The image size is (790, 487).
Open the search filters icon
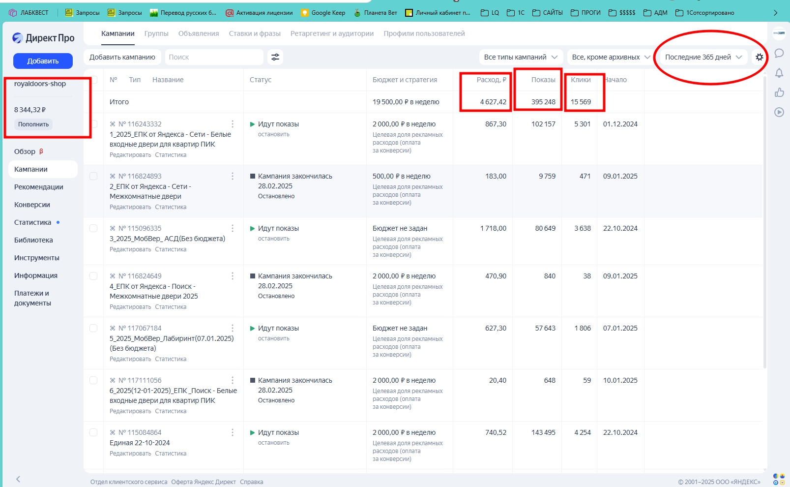[275, 57]
